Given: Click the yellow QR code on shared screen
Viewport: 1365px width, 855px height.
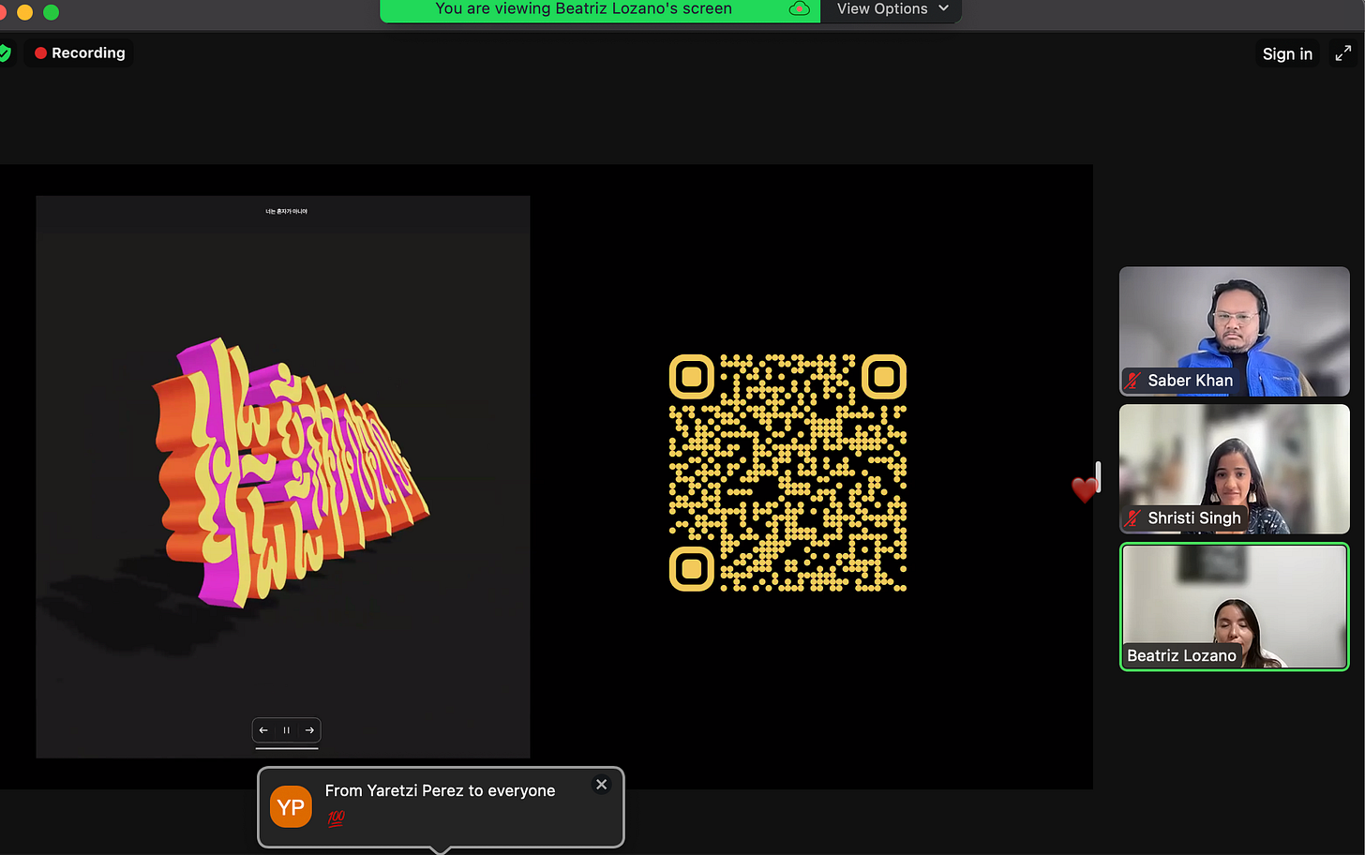Looking at the screenshot, I should point(787,472).
